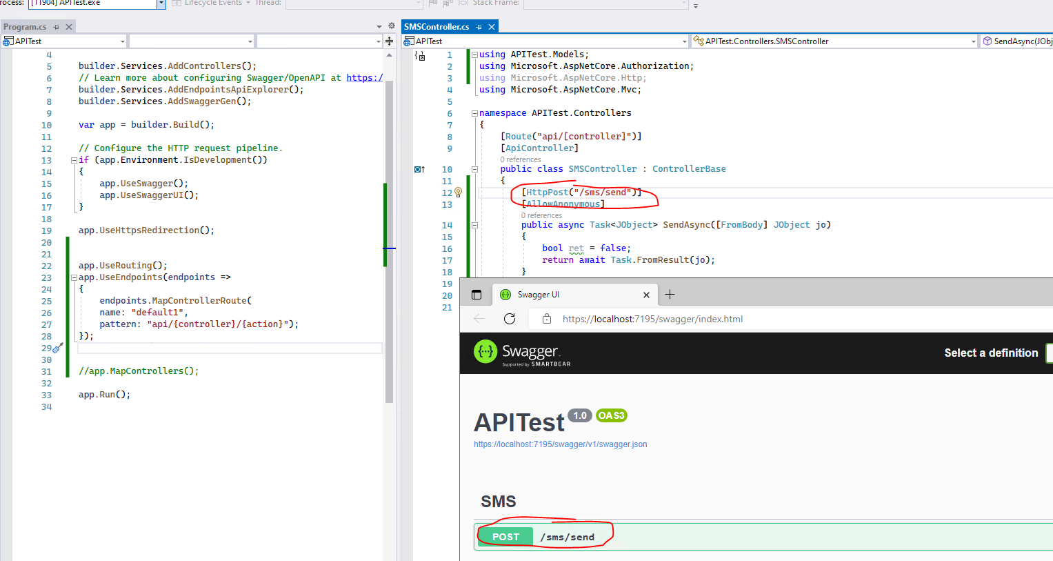Click the [HttpPost("/sms/send")] attribute
Image resolution: width=1053 pixels, height=561 pixels.
pyautogui.click(x=581, y=193)
